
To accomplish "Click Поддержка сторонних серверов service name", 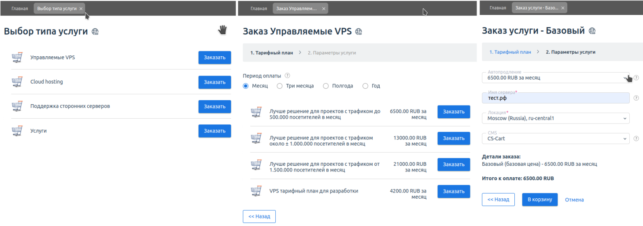I will click(x=70, y=106).
